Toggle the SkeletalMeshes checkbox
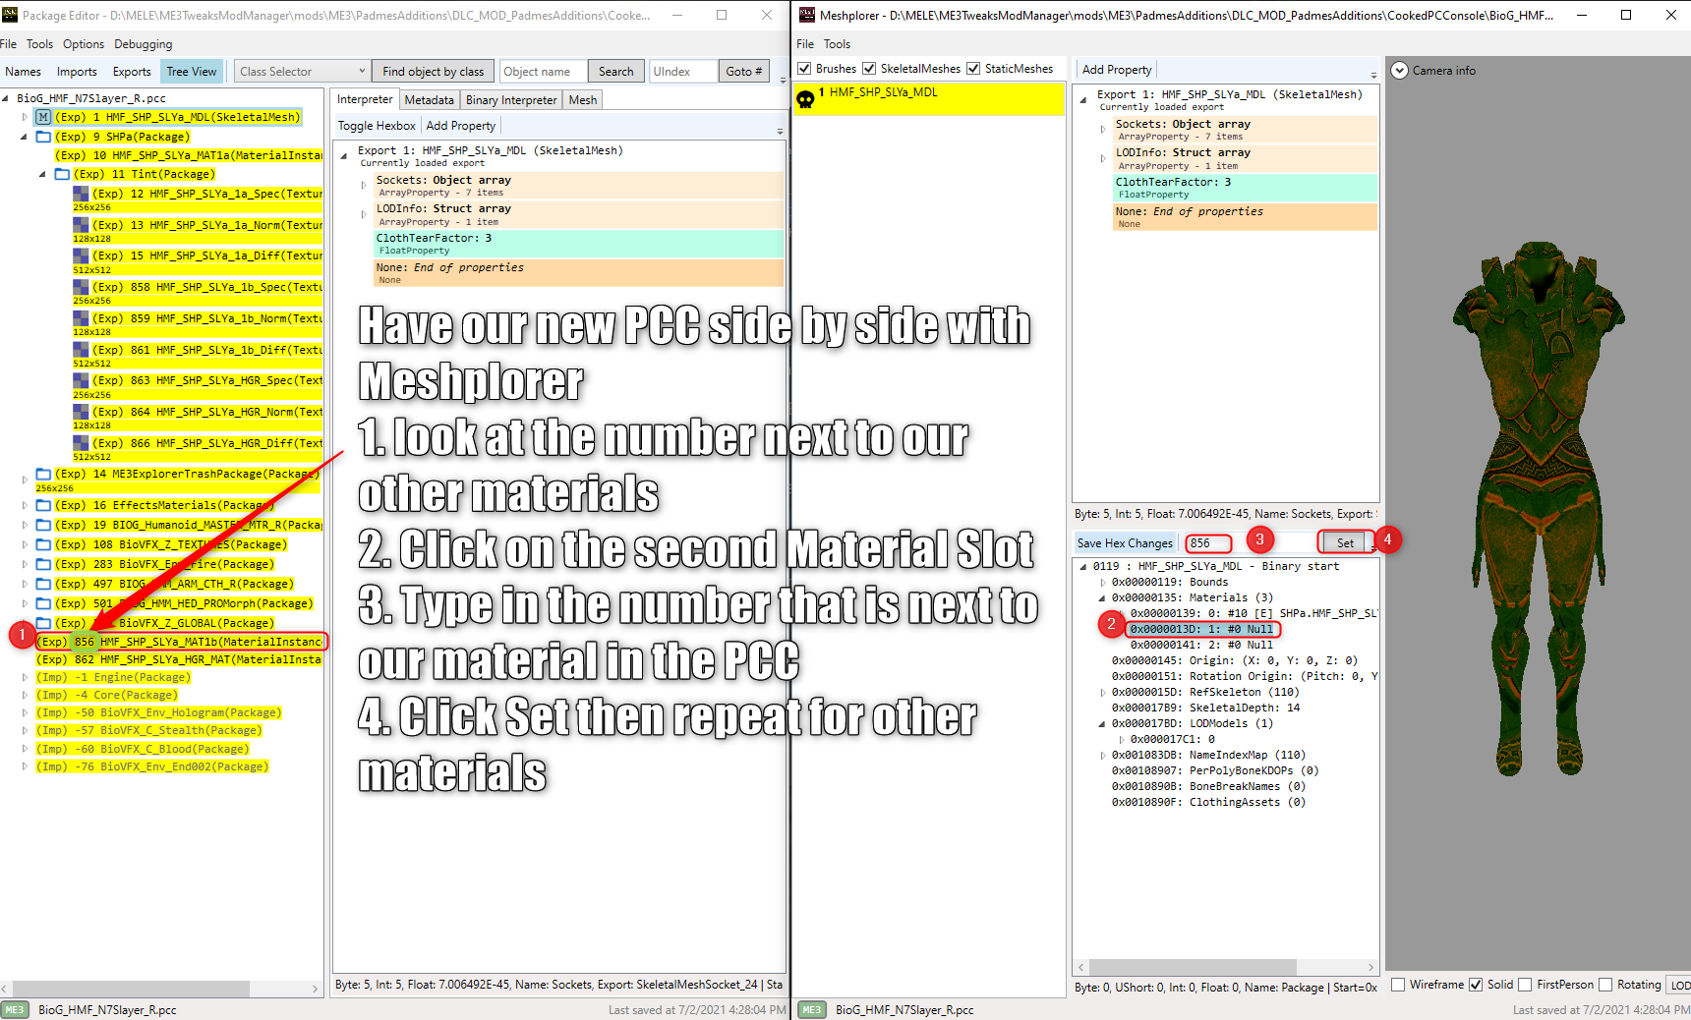This screenshot has width=1691, height=1020. [x=869, y=69]
